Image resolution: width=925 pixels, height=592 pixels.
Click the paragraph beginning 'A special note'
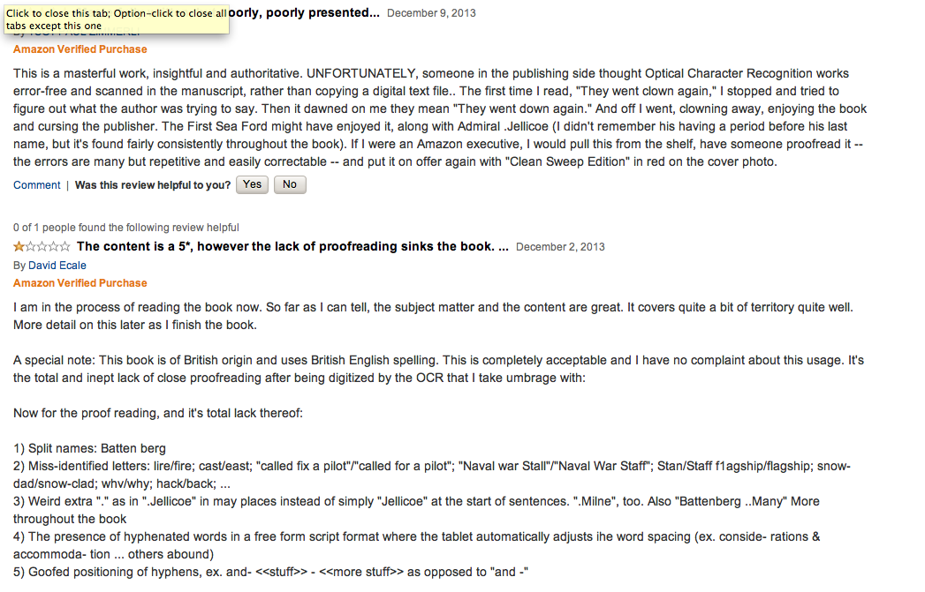pyautogui.click(x=438, y=369)
